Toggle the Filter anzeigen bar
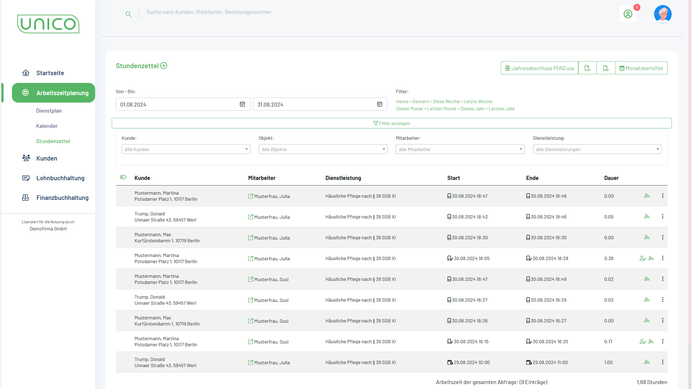The height and width of the screenshot is (389, 692). (x=391, y=123)
